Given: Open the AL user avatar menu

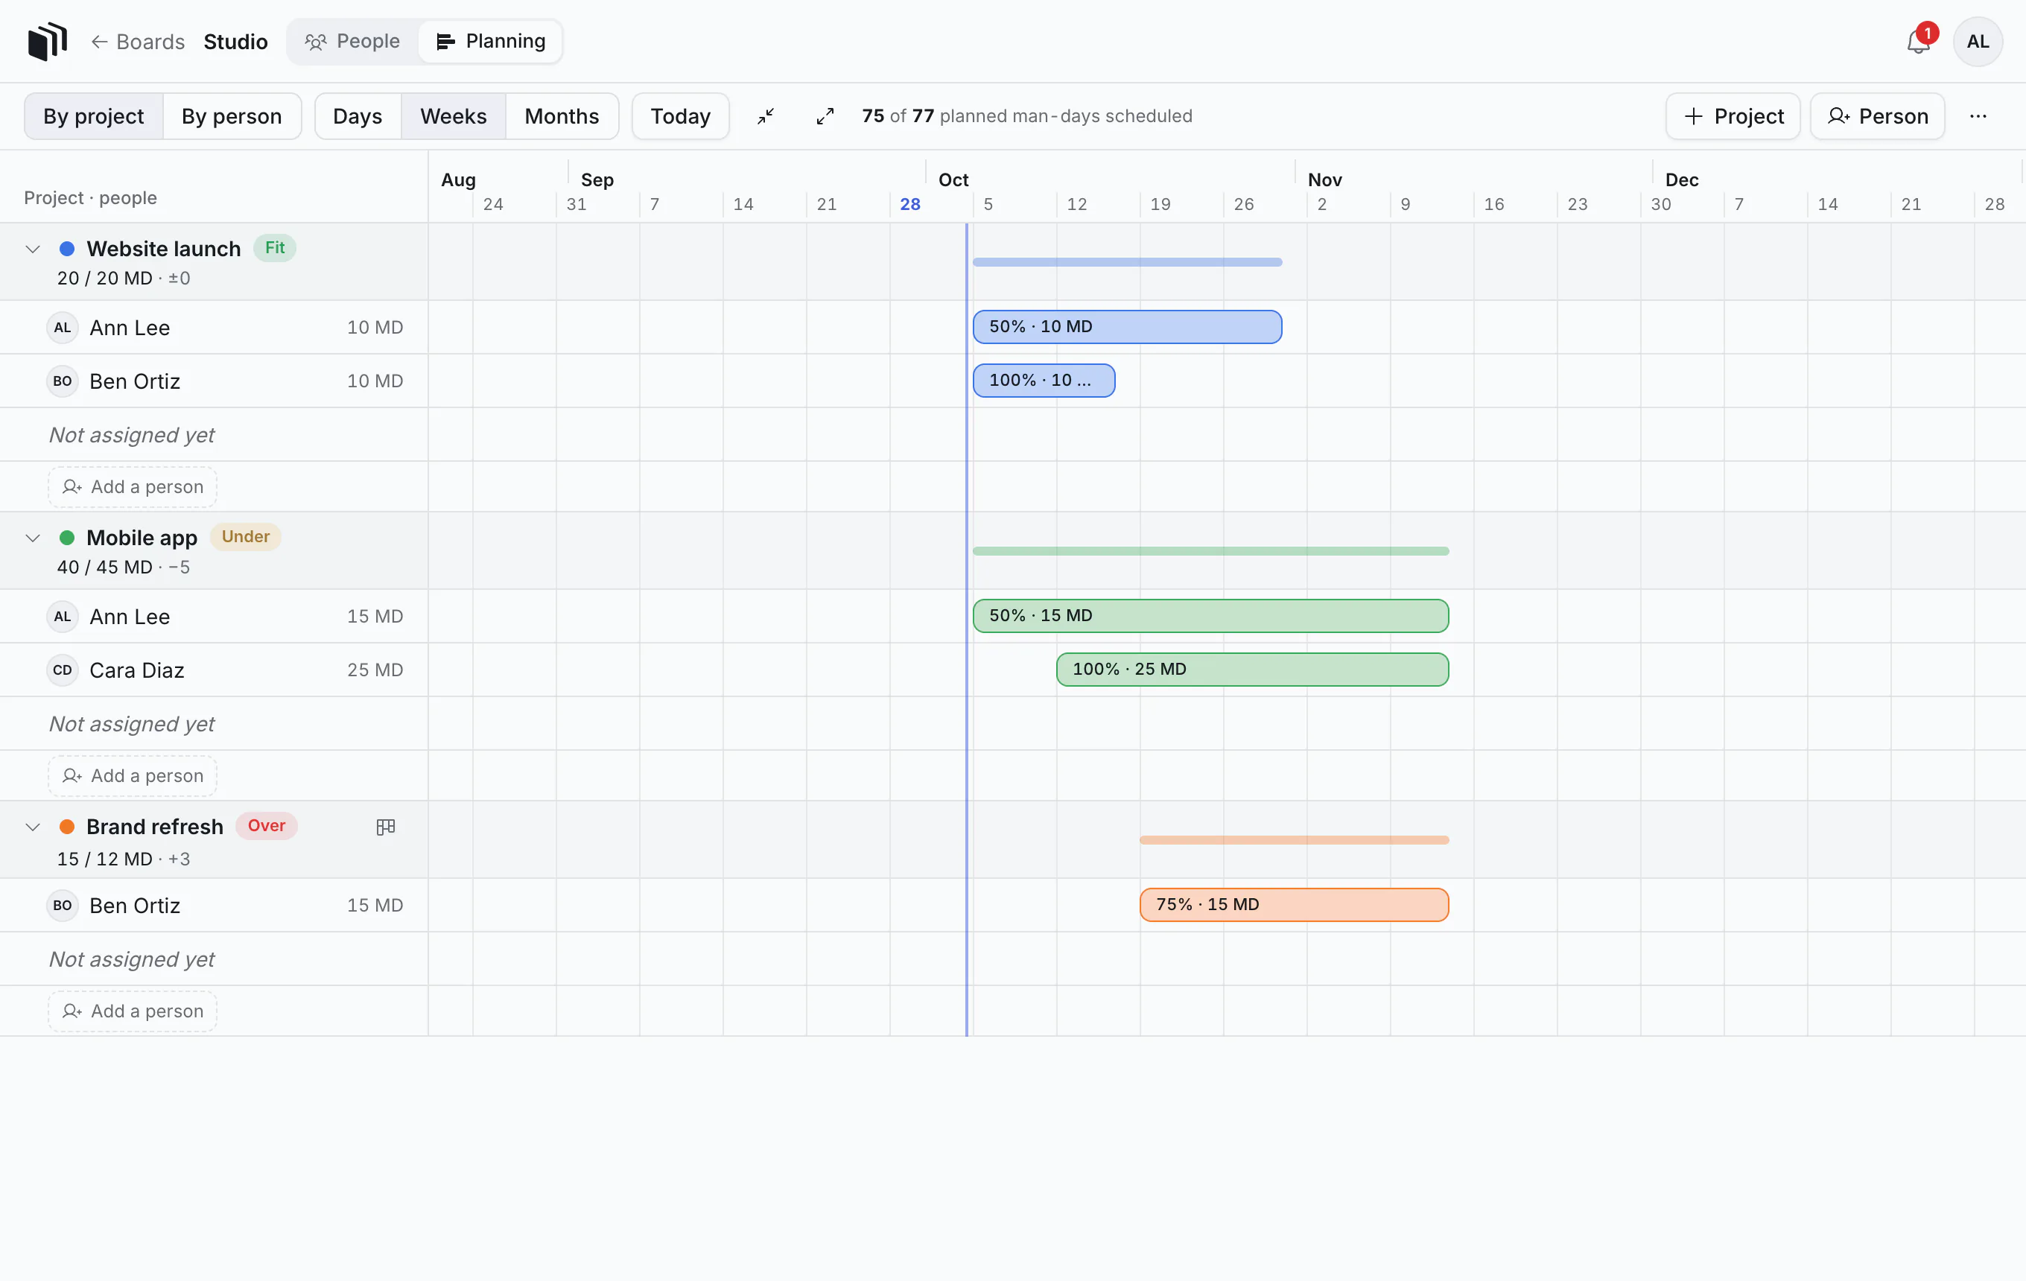Looking at the screenshot, I should [x=1977, y=41].
